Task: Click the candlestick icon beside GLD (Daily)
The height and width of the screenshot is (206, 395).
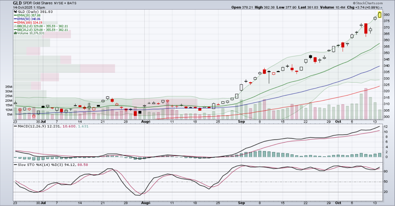Action: 15,12
